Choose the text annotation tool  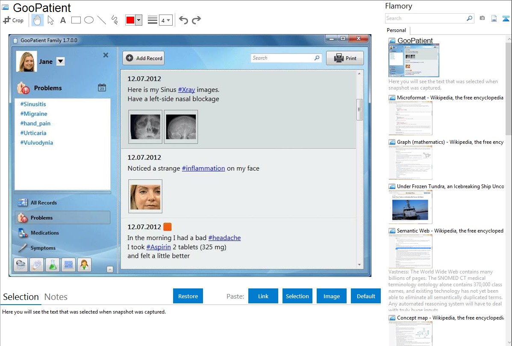[63, 20]
